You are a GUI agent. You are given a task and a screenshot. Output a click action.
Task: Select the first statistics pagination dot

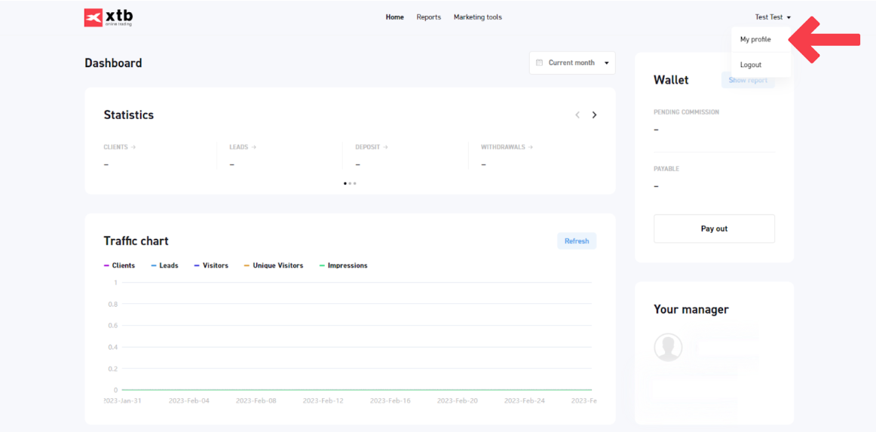click(x=345, y=183)
